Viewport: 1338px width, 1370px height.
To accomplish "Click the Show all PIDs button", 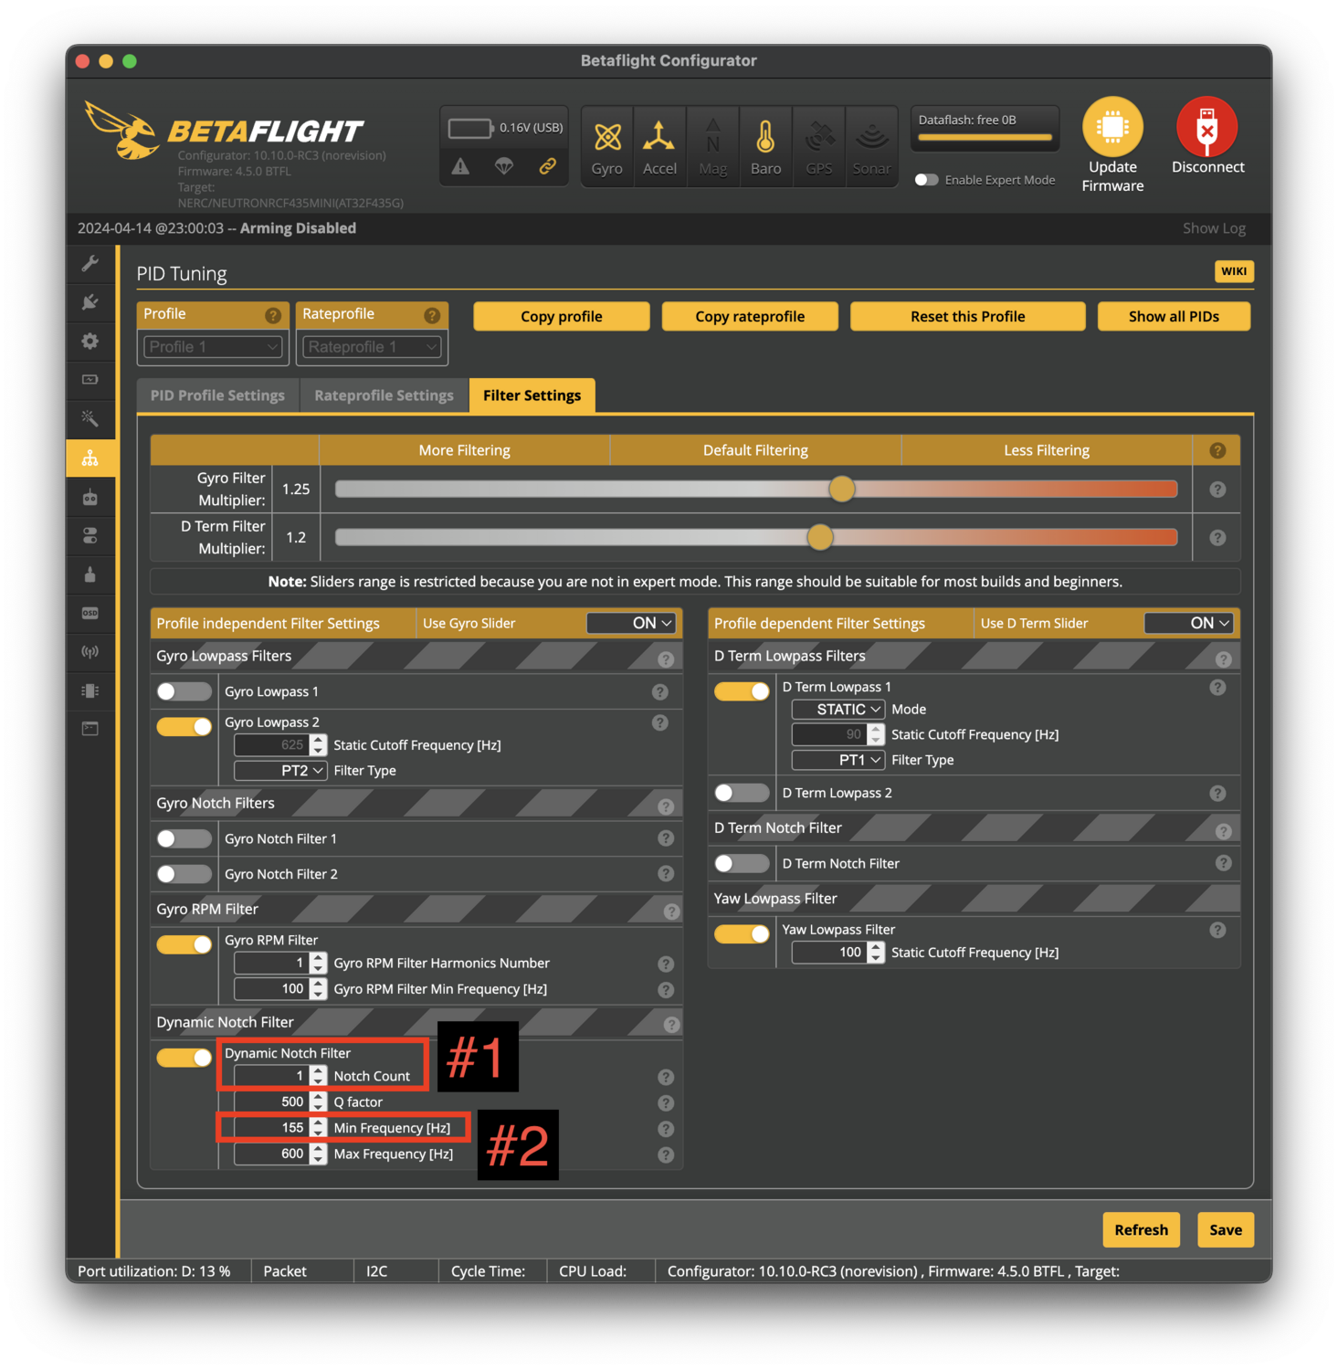I will [x=1174, y=316].
